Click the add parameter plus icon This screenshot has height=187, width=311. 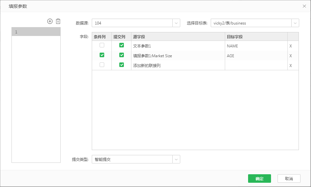pyautogui.click(x=50, y=21)
